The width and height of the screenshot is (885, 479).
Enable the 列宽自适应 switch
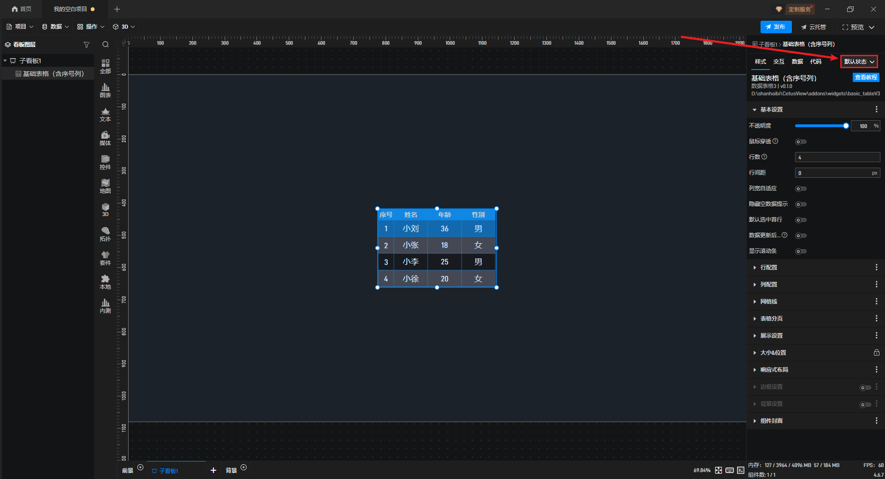pyautogui.click(x=801, y=189)
